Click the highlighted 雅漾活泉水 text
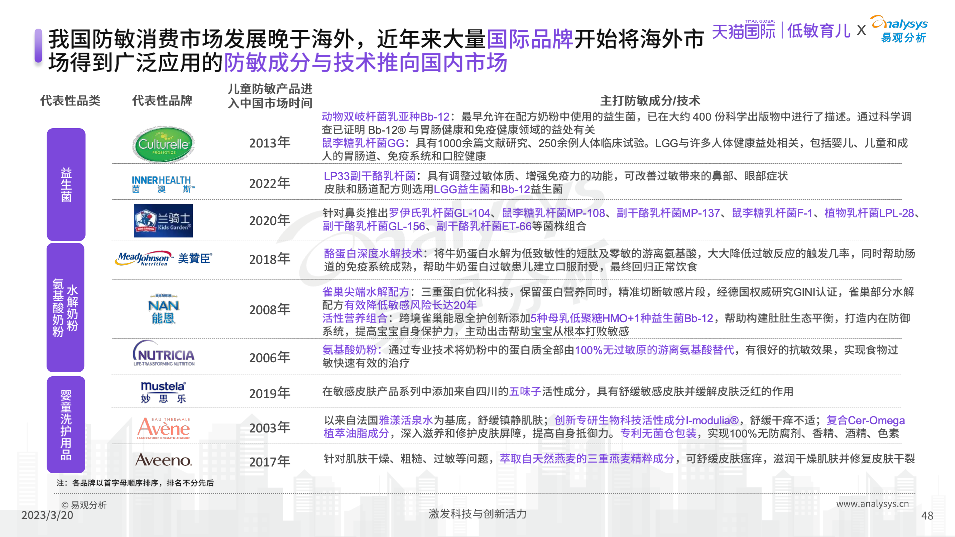Screen dimensions: 955x537 click(406, 420)
